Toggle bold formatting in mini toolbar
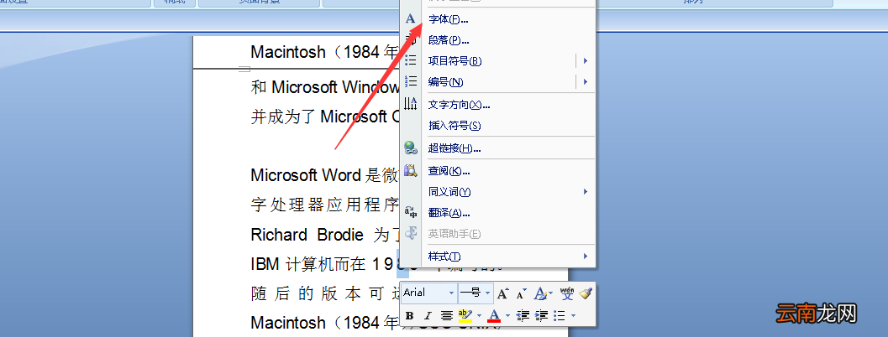 (x=409, y=315)
